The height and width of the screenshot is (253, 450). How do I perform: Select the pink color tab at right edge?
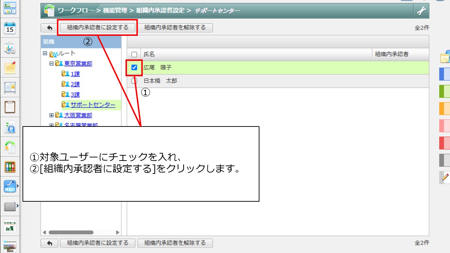click(445, 126)
